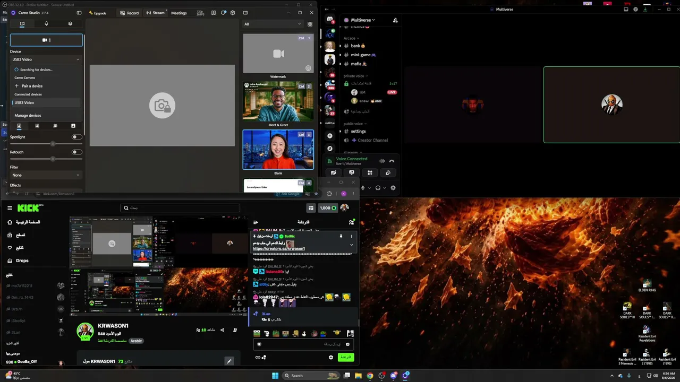Click Camo split-view compare icon
The height and width of the screenshot is (382, 680).
214,13
